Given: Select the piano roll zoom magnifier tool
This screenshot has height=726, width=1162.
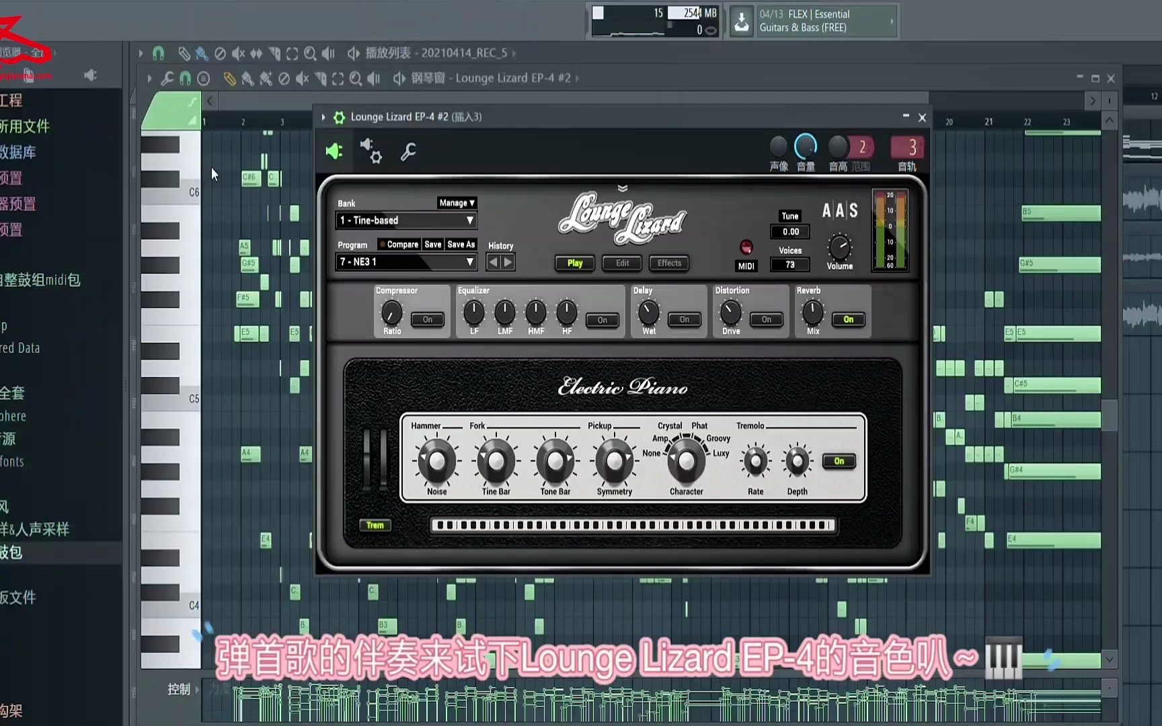Looking at the screenshot, I should point(356,79).
